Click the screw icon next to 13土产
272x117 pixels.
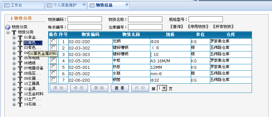point(20,99)
